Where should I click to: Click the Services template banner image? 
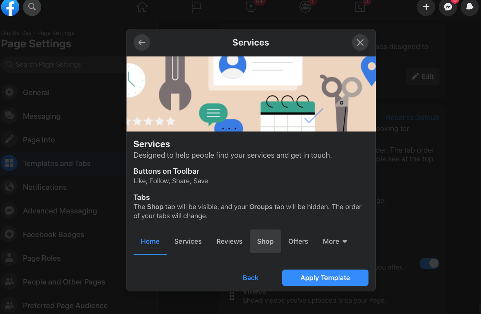[251, 94]
